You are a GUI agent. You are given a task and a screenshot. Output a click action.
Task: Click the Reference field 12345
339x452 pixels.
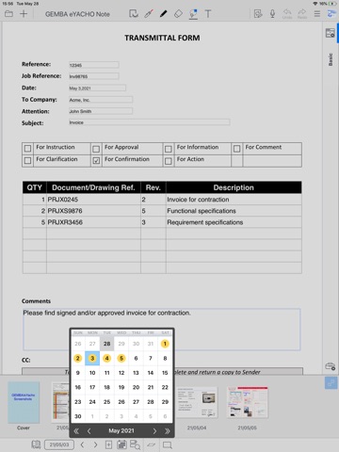pyautogui.click(x=94, y=65)
